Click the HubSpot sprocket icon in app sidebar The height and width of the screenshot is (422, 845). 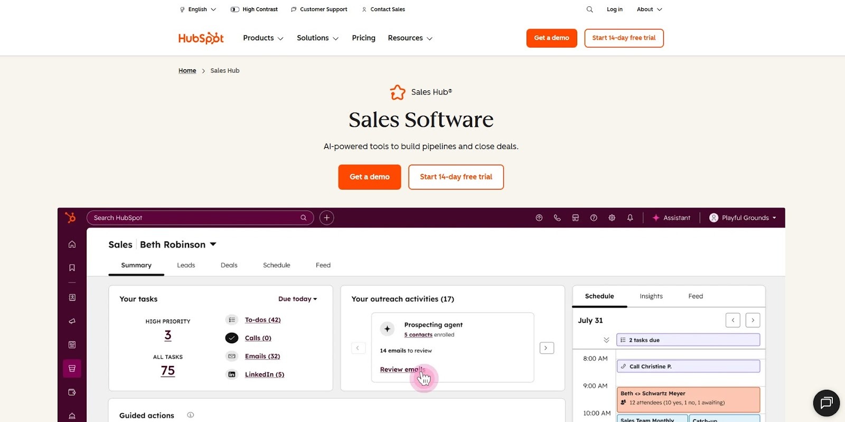(70, 218)
